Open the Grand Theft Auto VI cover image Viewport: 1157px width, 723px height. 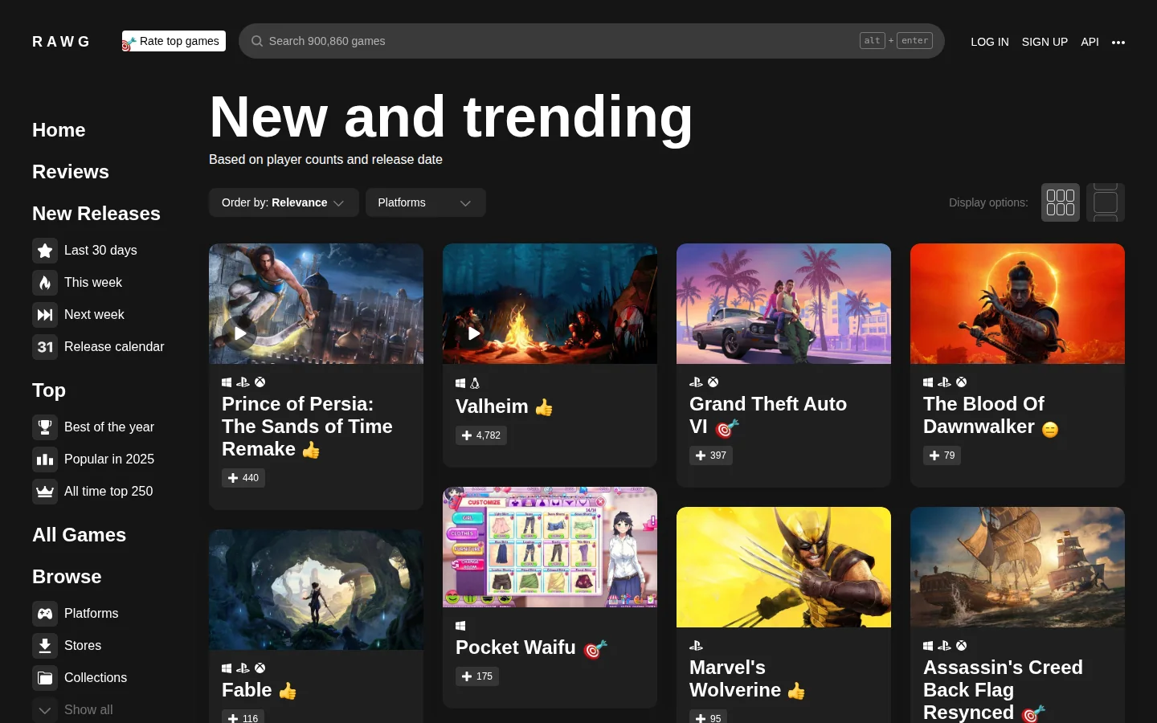click(783, 304)
